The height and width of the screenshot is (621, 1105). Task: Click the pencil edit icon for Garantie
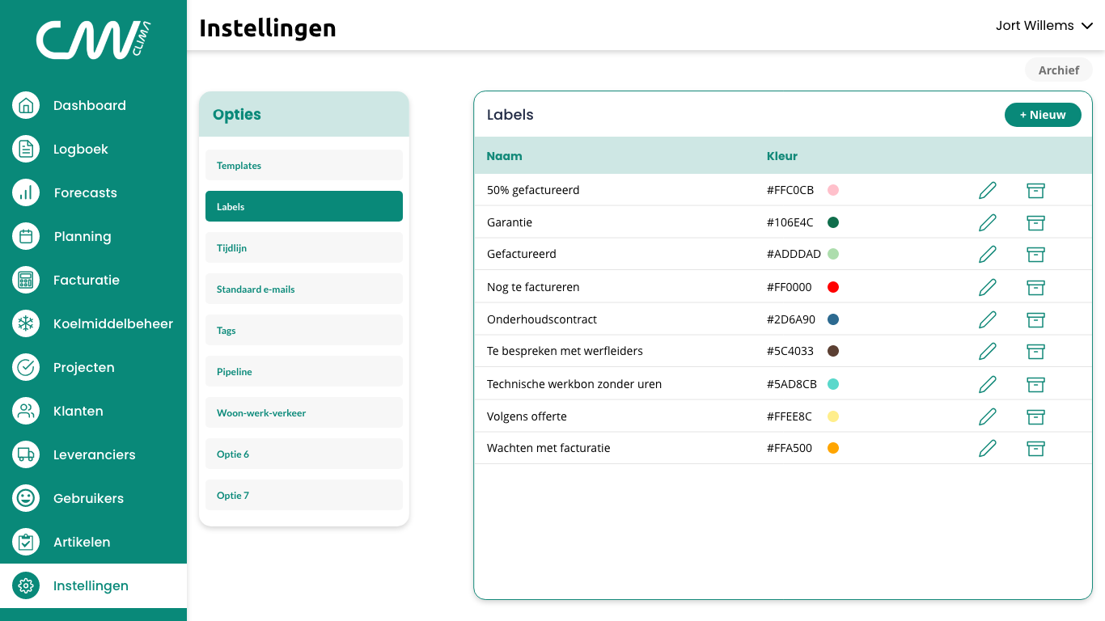click(987, 222)
